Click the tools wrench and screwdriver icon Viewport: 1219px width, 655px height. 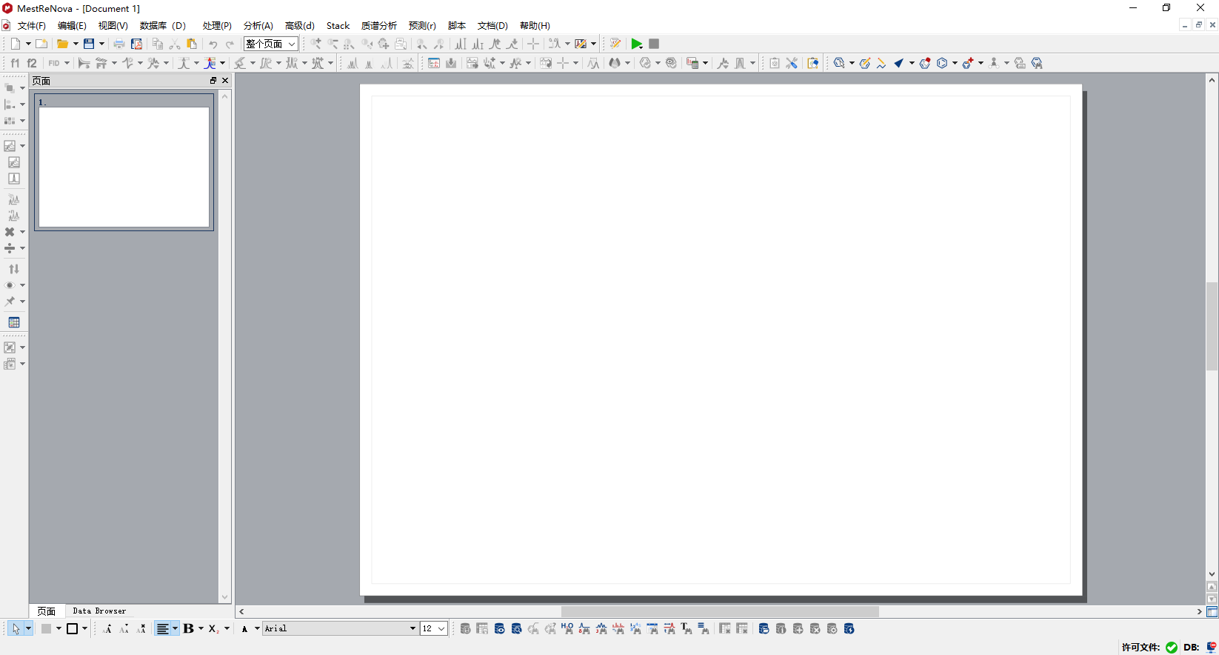click(792, 64)
